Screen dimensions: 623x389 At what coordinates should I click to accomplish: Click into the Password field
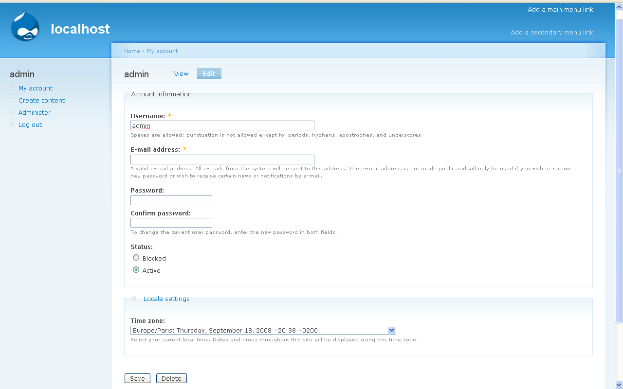(171, 200)
